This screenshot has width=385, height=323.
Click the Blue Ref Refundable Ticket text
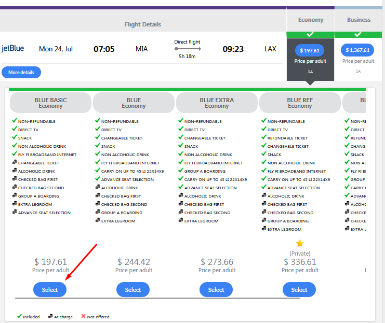click(x=287, y=138)
